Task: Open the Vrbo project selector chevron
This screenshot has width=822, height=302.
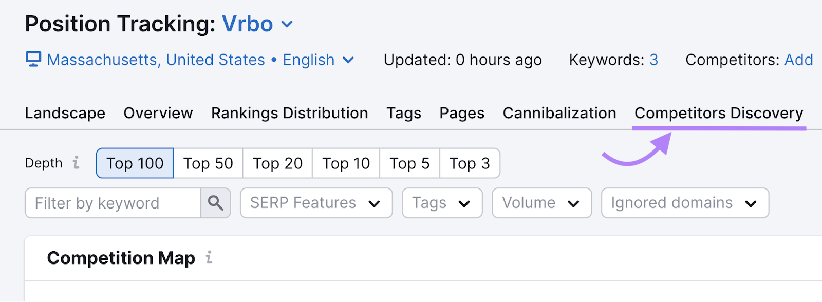Action: pos(287,24)
